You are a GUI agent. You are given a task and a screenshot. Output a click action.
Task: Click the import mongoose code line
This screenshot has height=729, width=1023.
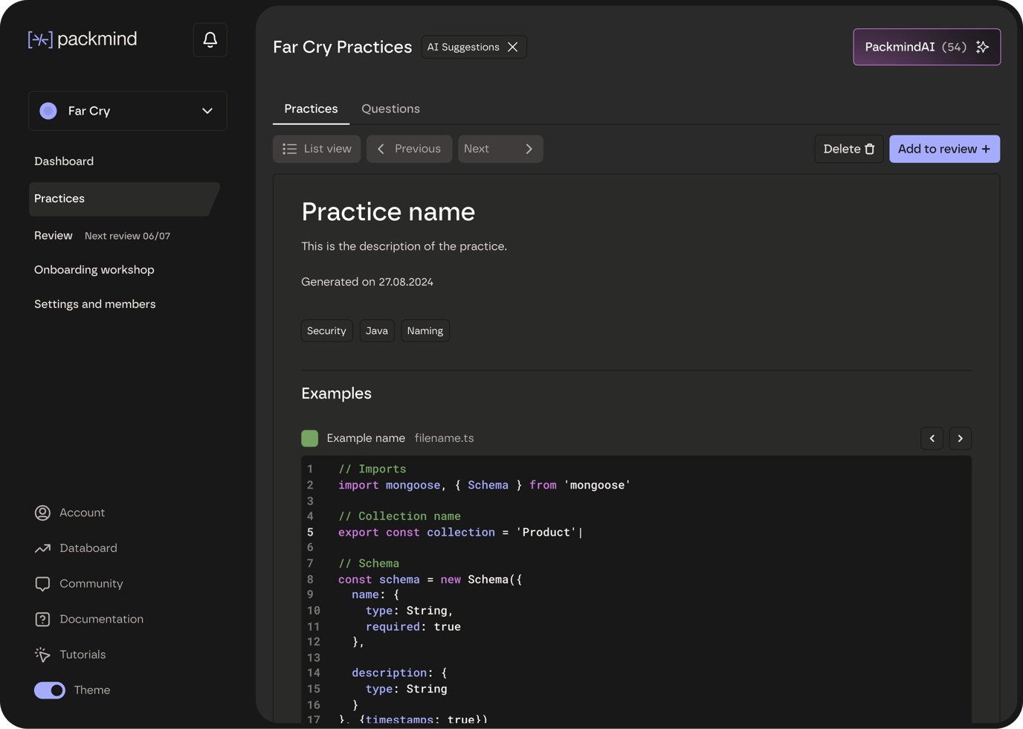tap(485, 485)
